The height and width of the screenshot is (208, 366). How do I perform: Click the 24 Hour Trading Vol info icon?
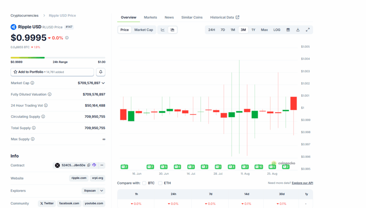click(46, 105)
